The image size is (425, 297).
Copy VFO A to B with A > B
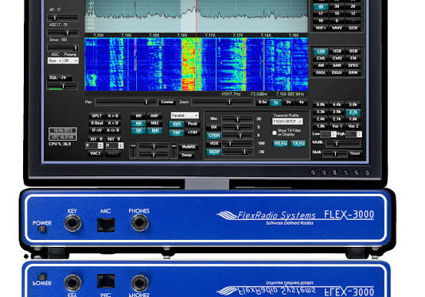[113, 116]
